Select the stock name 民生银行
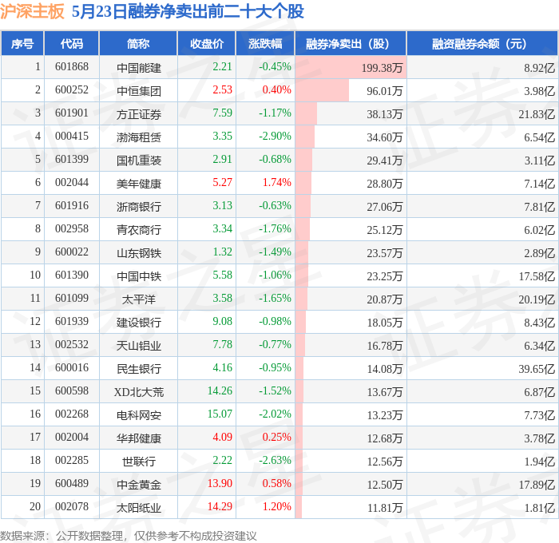Viewport: 559px width, 543px height. pyautogui.click(x=139, y=369)
